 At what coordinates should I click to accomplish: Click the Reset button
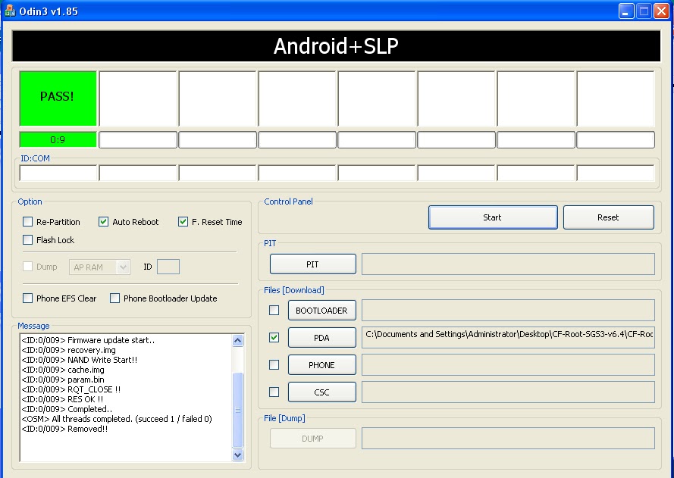click(x=609, y=217)
